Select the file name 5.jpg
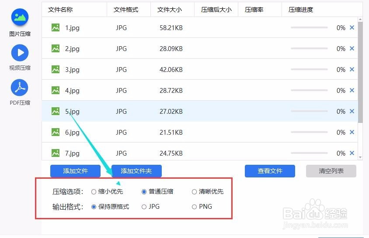This screenshot has height=238, width=369. click(72, 112)
